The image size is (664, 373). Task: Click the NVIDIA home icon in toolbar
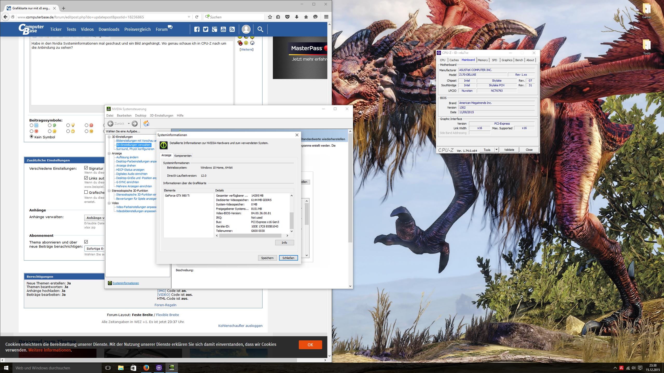click(x=146, y=124)
